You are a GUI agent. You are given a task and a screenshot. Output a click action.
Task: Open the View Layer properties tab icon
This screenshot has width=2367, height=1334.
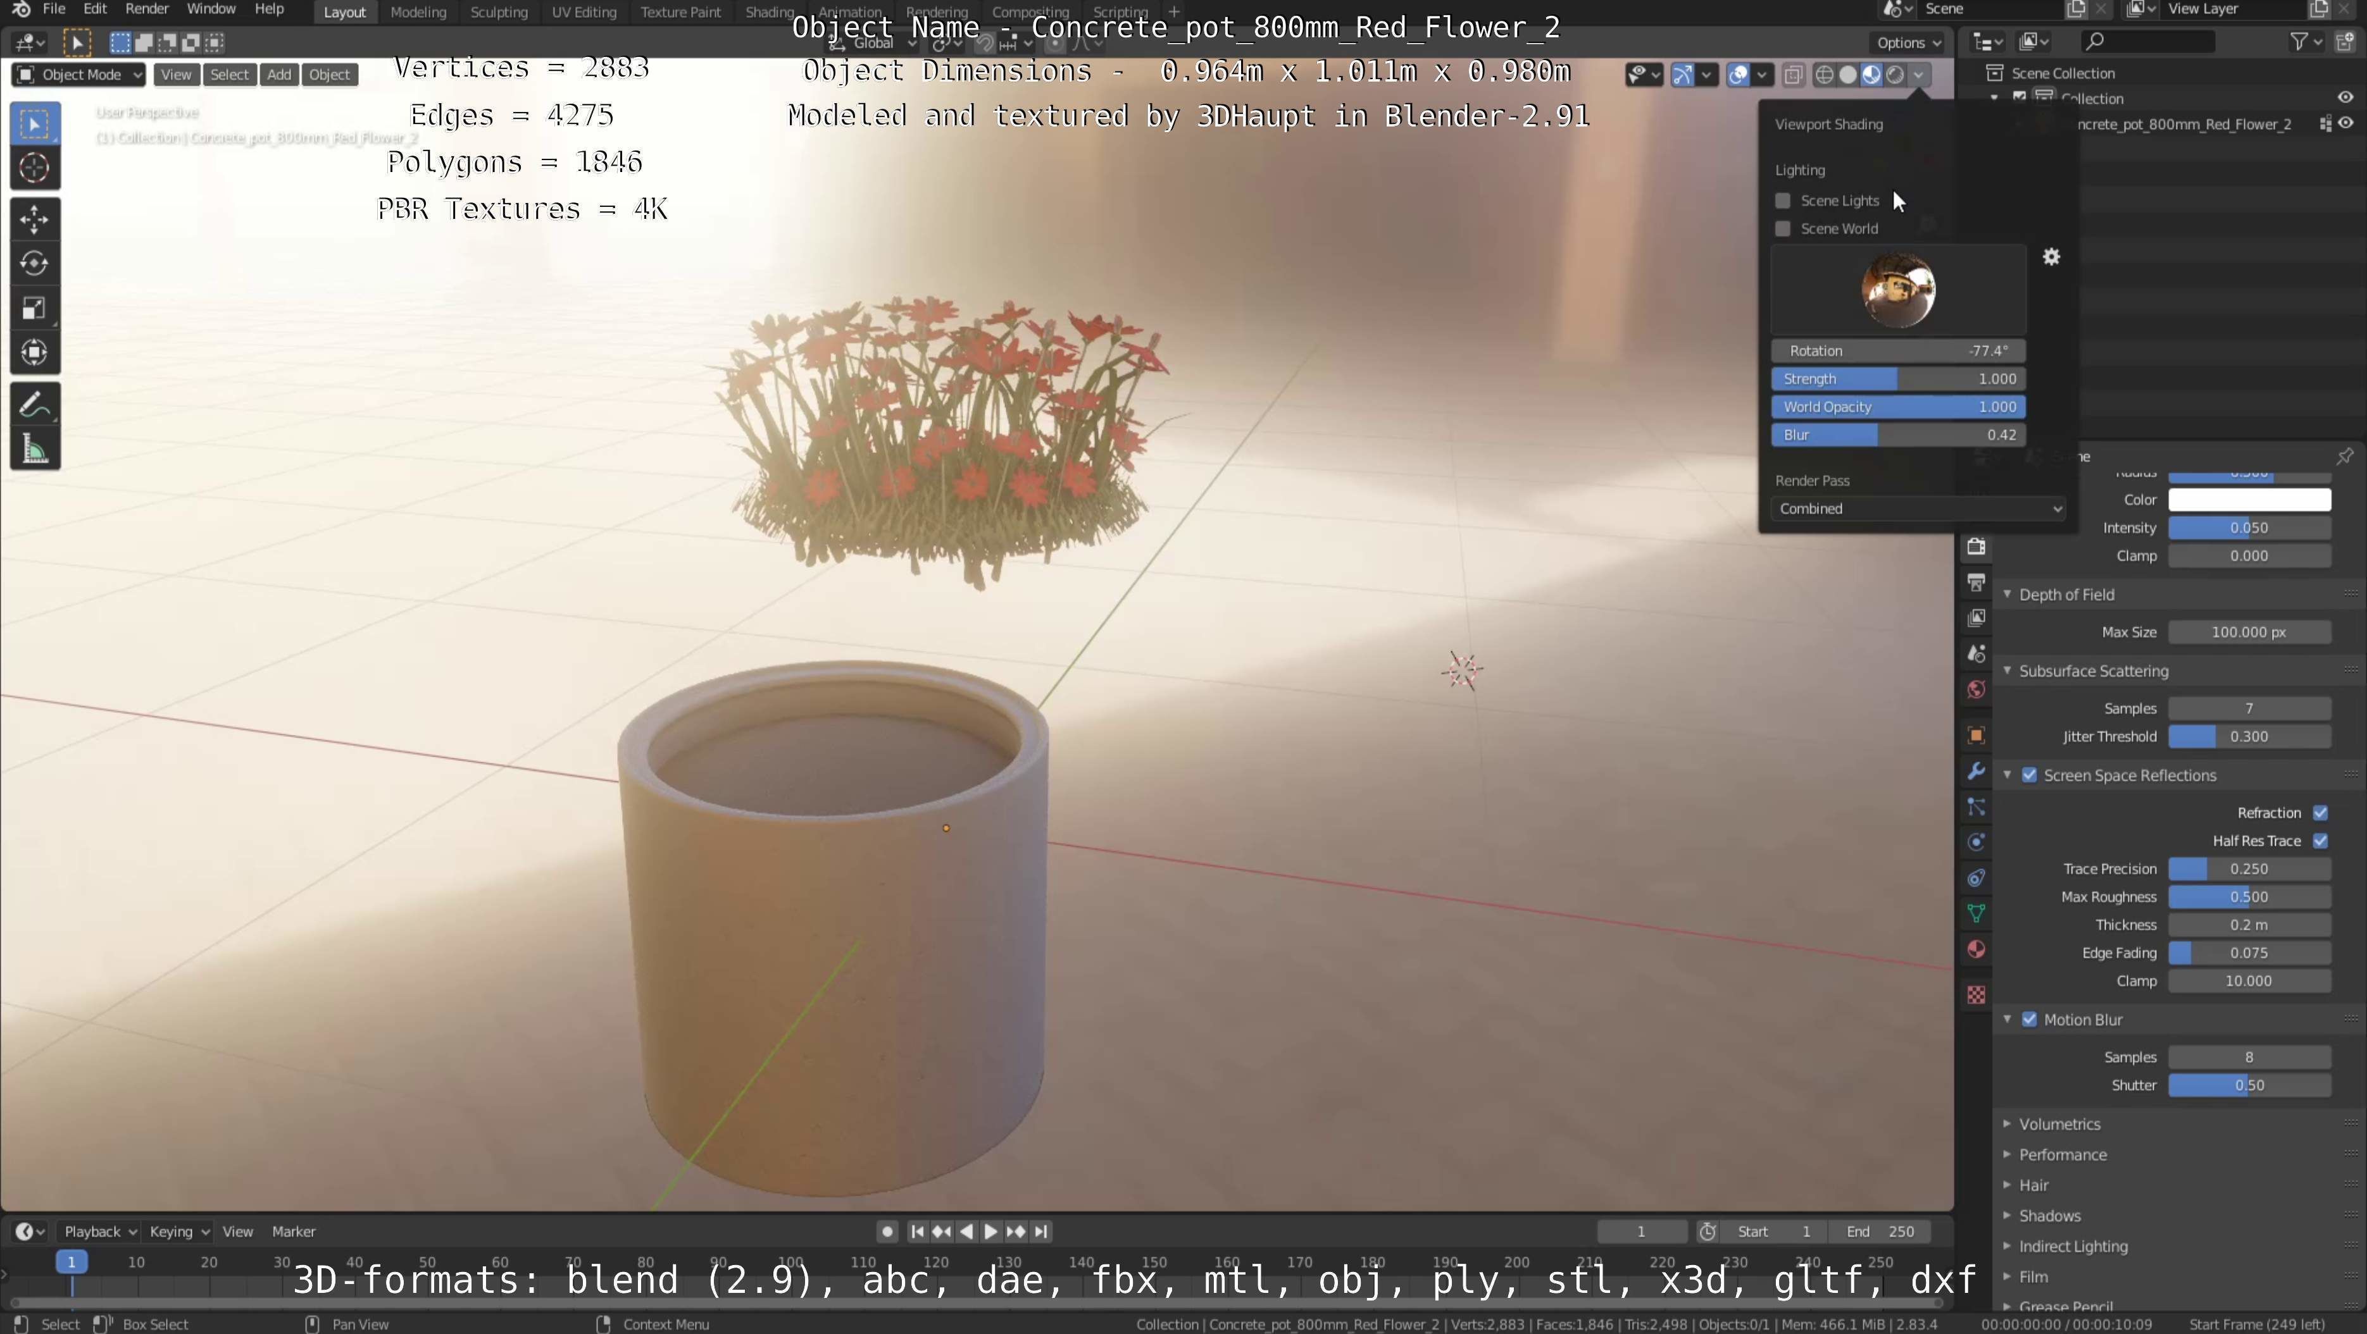1977,618
